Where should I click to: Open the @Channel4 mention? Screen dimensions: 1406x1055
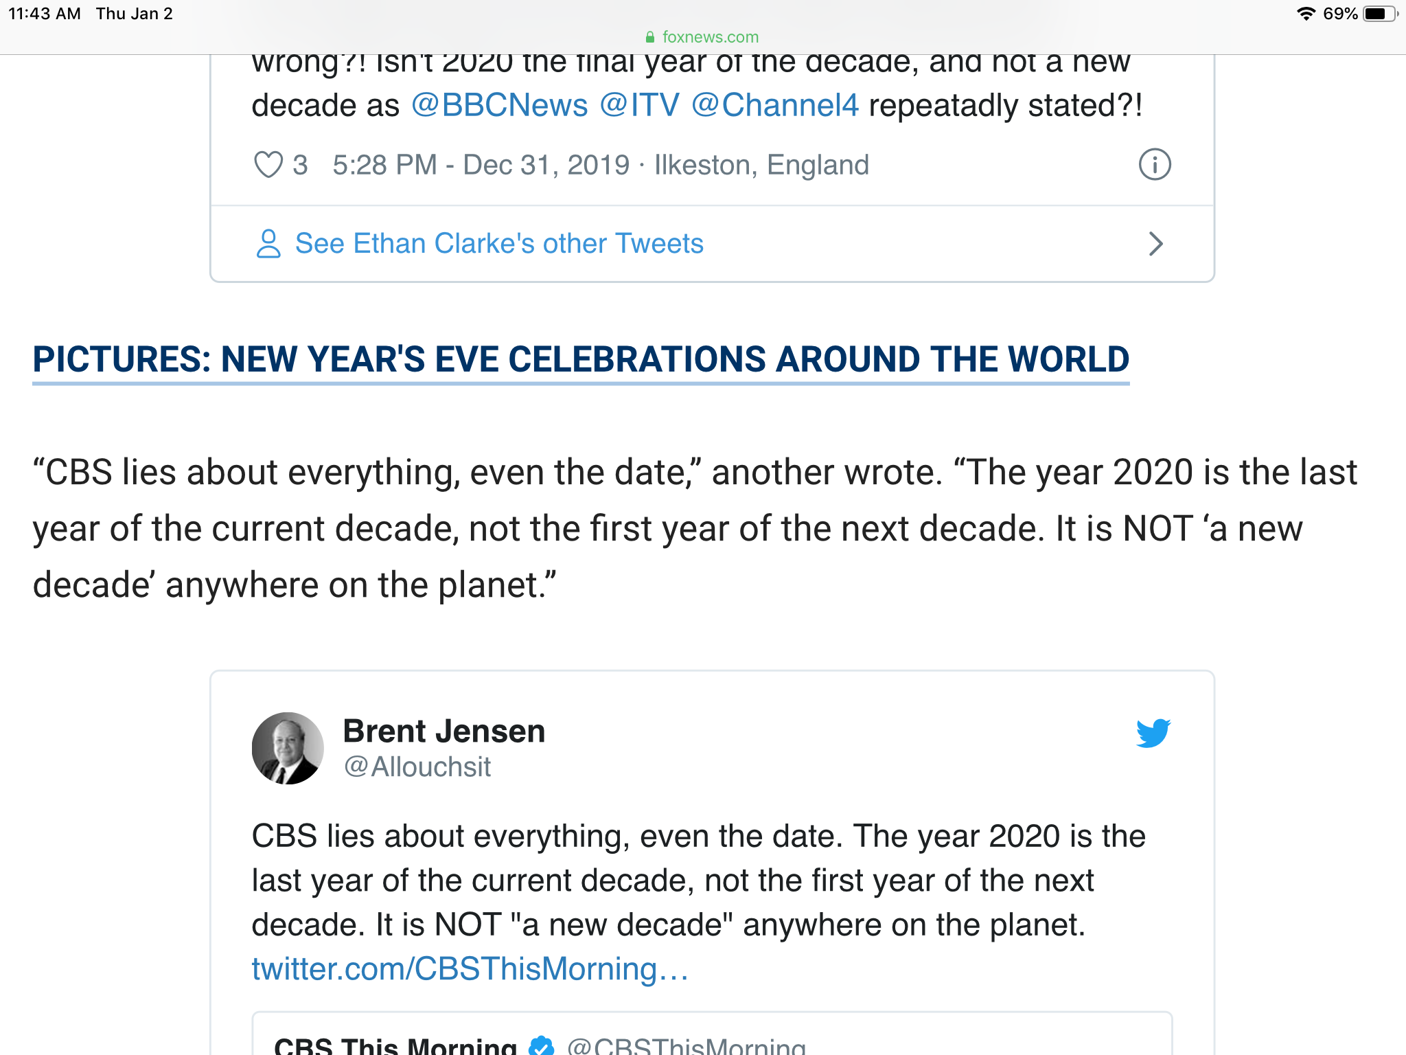click(x=774, y=105)
